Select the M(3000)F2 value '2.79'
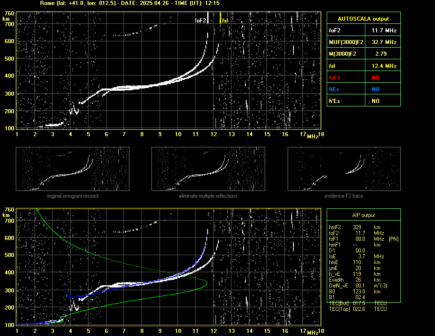The width and height of the screenshot is (435, 336). (381, 54)
